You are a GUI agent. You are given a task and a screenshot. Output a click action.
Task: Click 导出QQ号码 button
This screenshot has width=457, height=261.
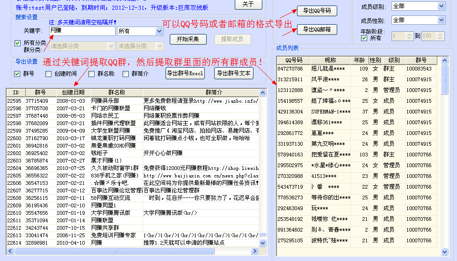point(317,11)
